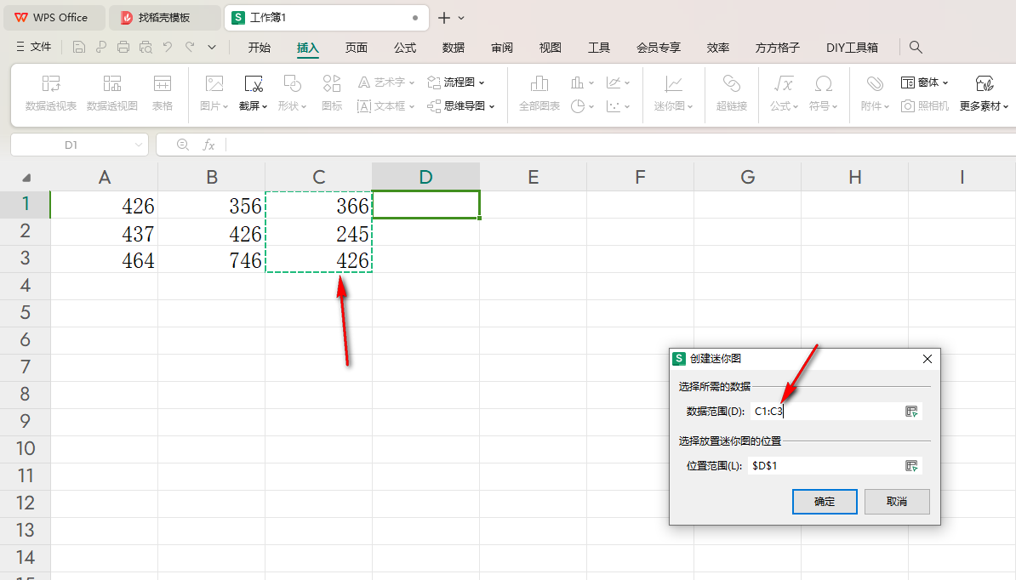This screenshot has width=1016, height=580.
Task: Insert a 符号 symbol
Action: click(823, 94)
